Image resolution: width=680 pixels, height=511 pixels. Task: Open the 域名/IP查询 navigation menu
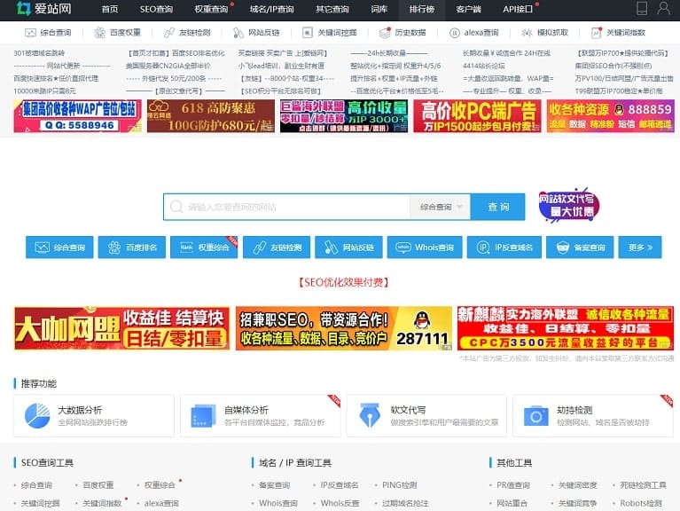tap(272, 9)
